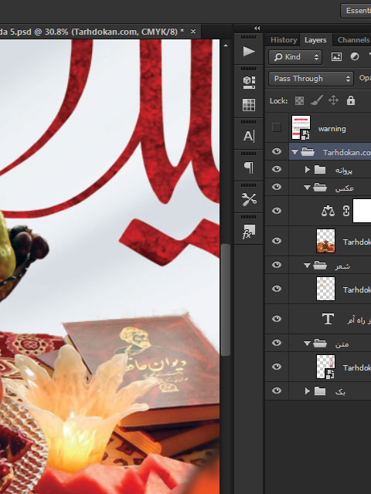Hide the Tarhdokan.com group layer

(277, 151)
